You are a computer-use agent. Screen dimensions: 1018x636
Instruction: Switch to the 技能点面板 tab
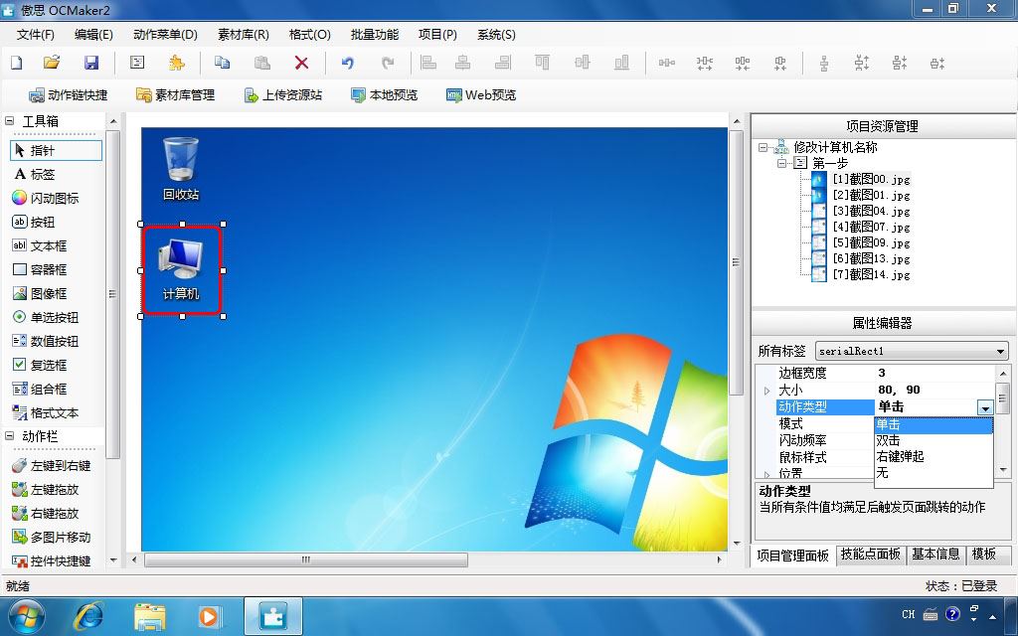pyautogui.click(x=871, y=555)
